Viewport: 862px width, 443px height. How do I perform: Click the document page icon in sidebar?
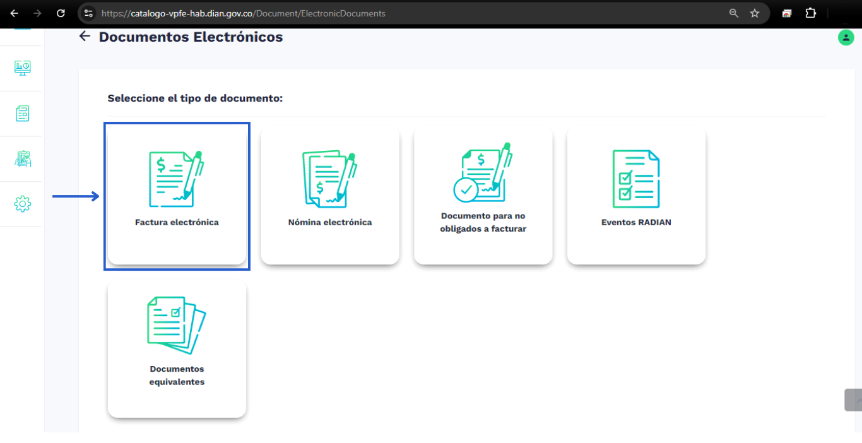(22, 114)
